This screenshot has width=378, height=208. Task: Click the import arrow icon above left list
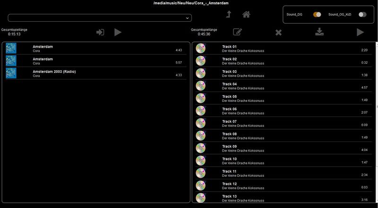click(x=100, y=32)
